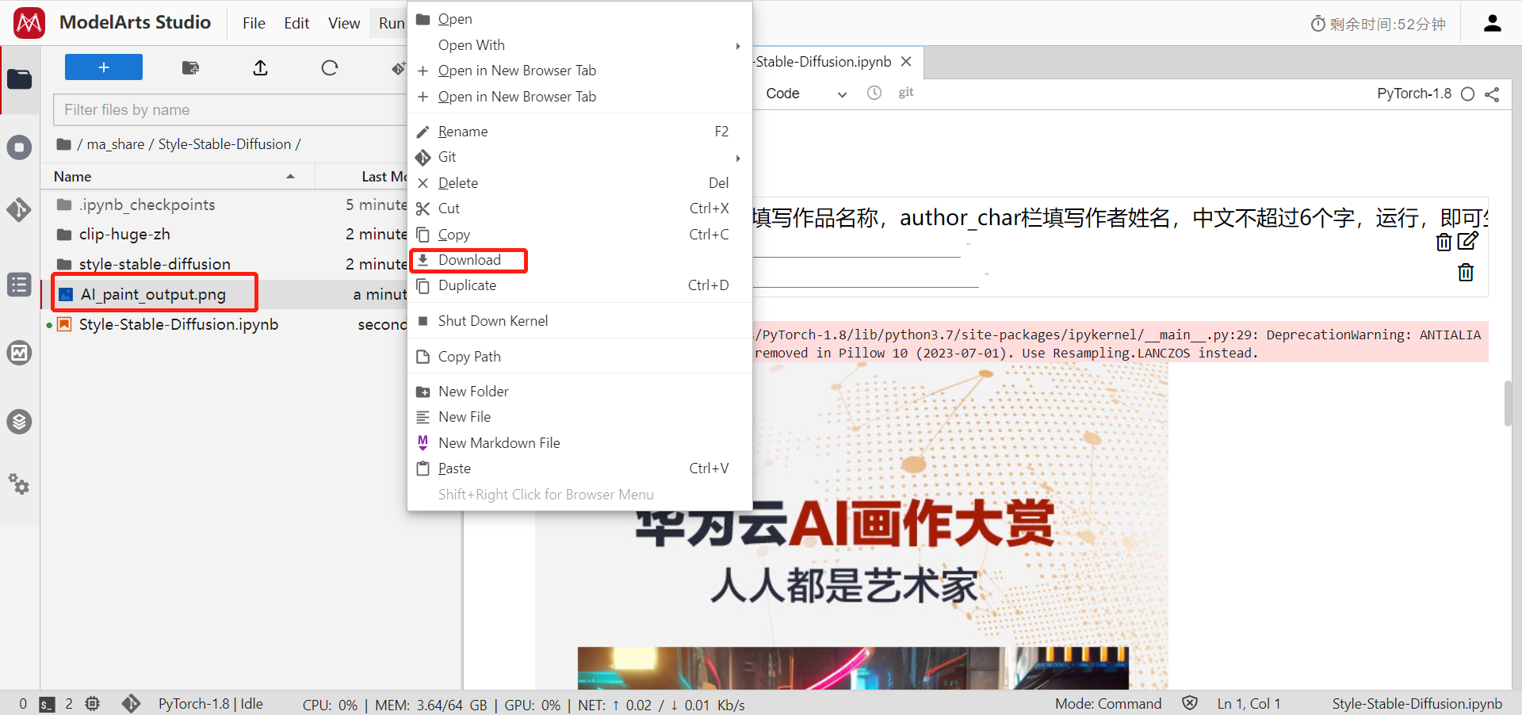
Task: Click Style-Stable-Diffusion in the breadcrumb path
Action: (x=224, y=144)
